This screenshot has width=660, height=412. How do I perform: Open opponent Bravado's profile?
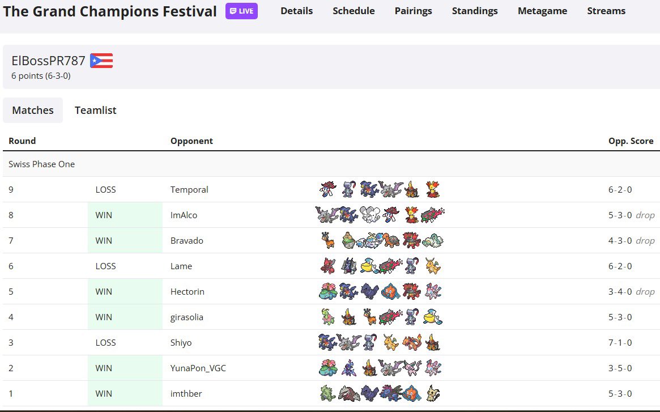point(187,240)
